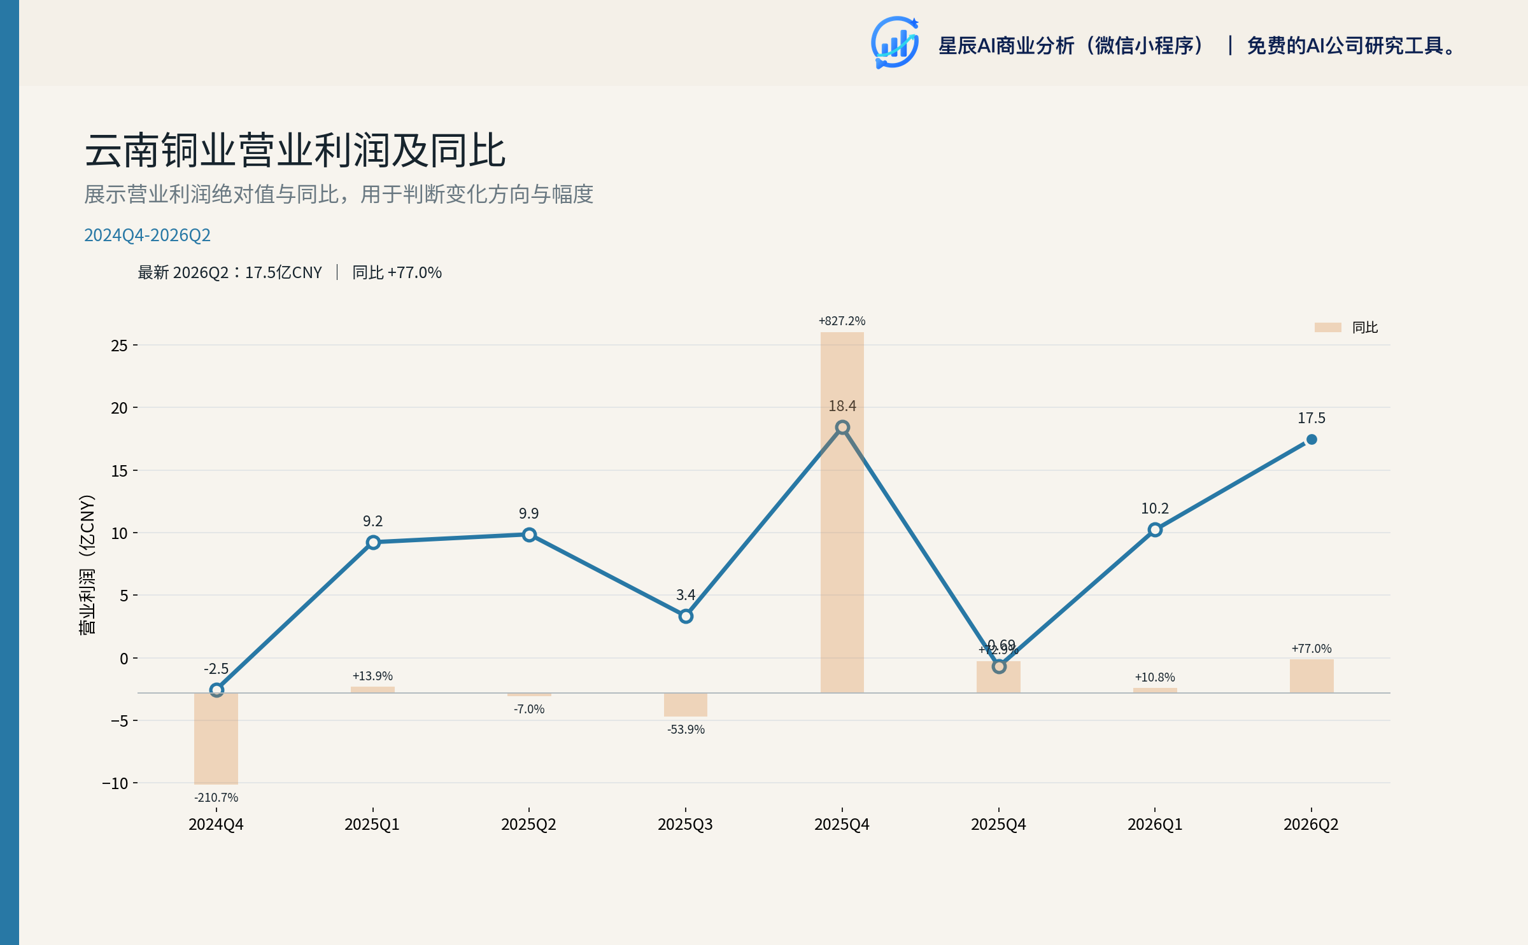Click the -7.0% bar label
Screen dimensions: 1528x945
529,709
